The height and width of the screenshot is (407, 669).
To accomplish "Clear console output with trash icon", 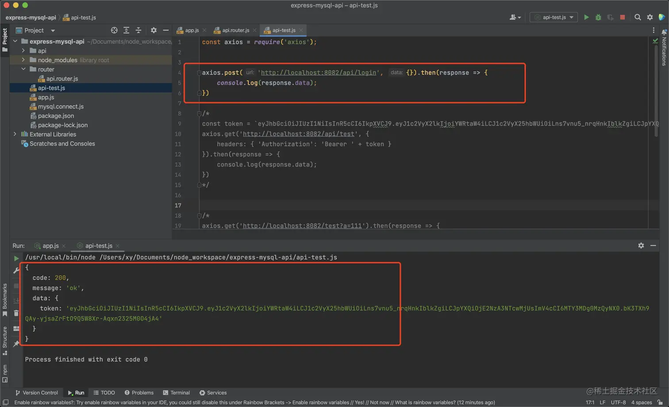I will [x=16, y=313].
